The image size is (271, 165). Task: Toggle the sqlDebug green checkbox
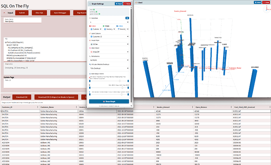[x=97, y=12]
